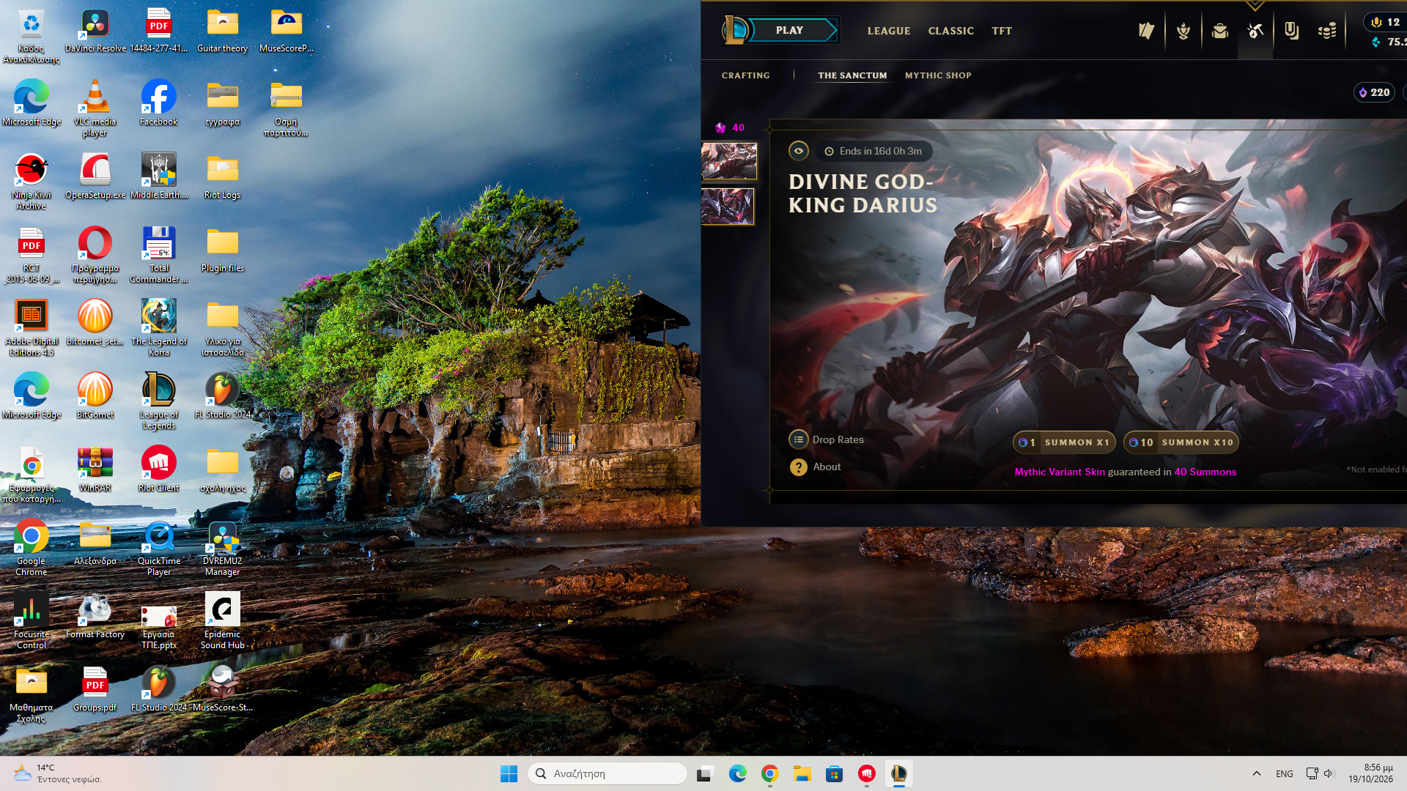Select the VLC media player desktop icon
1407x791 pixels.
pos(95,108)
